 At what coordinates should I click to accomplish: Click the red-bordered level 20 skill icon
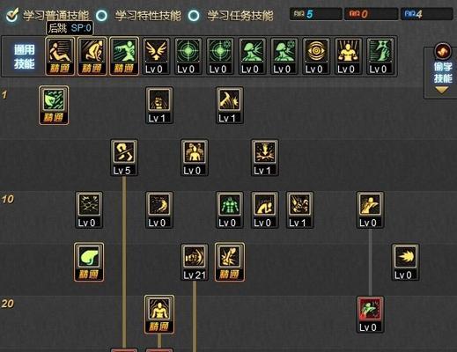pyautogui.click(x=370, y=314)
